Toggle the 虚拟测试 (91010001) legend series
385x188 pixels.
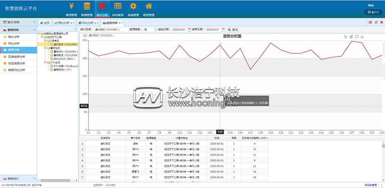99,35
